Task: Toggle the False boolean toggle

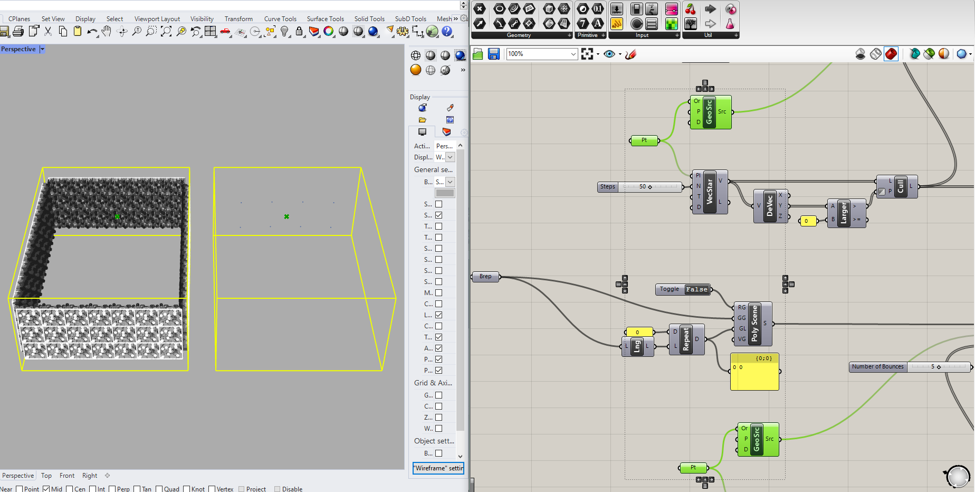Action: pyautogui.click(x=697, y=289)
